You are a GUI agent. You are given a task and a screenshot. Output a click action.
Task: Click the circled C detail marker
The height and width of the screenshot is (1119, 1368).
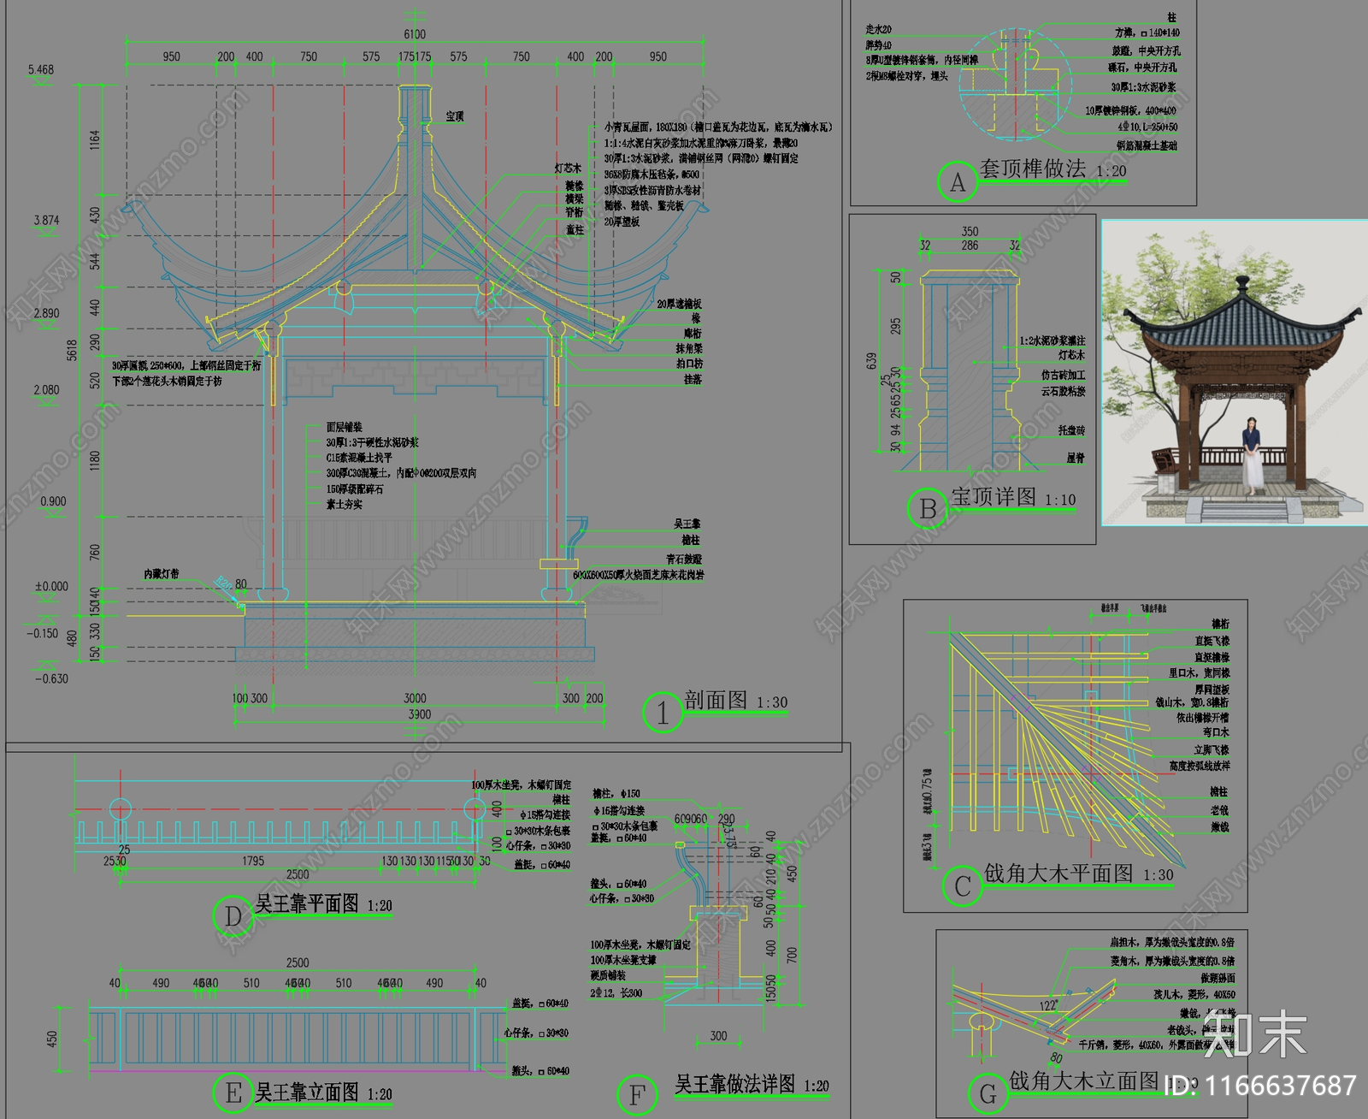[963, 886]
